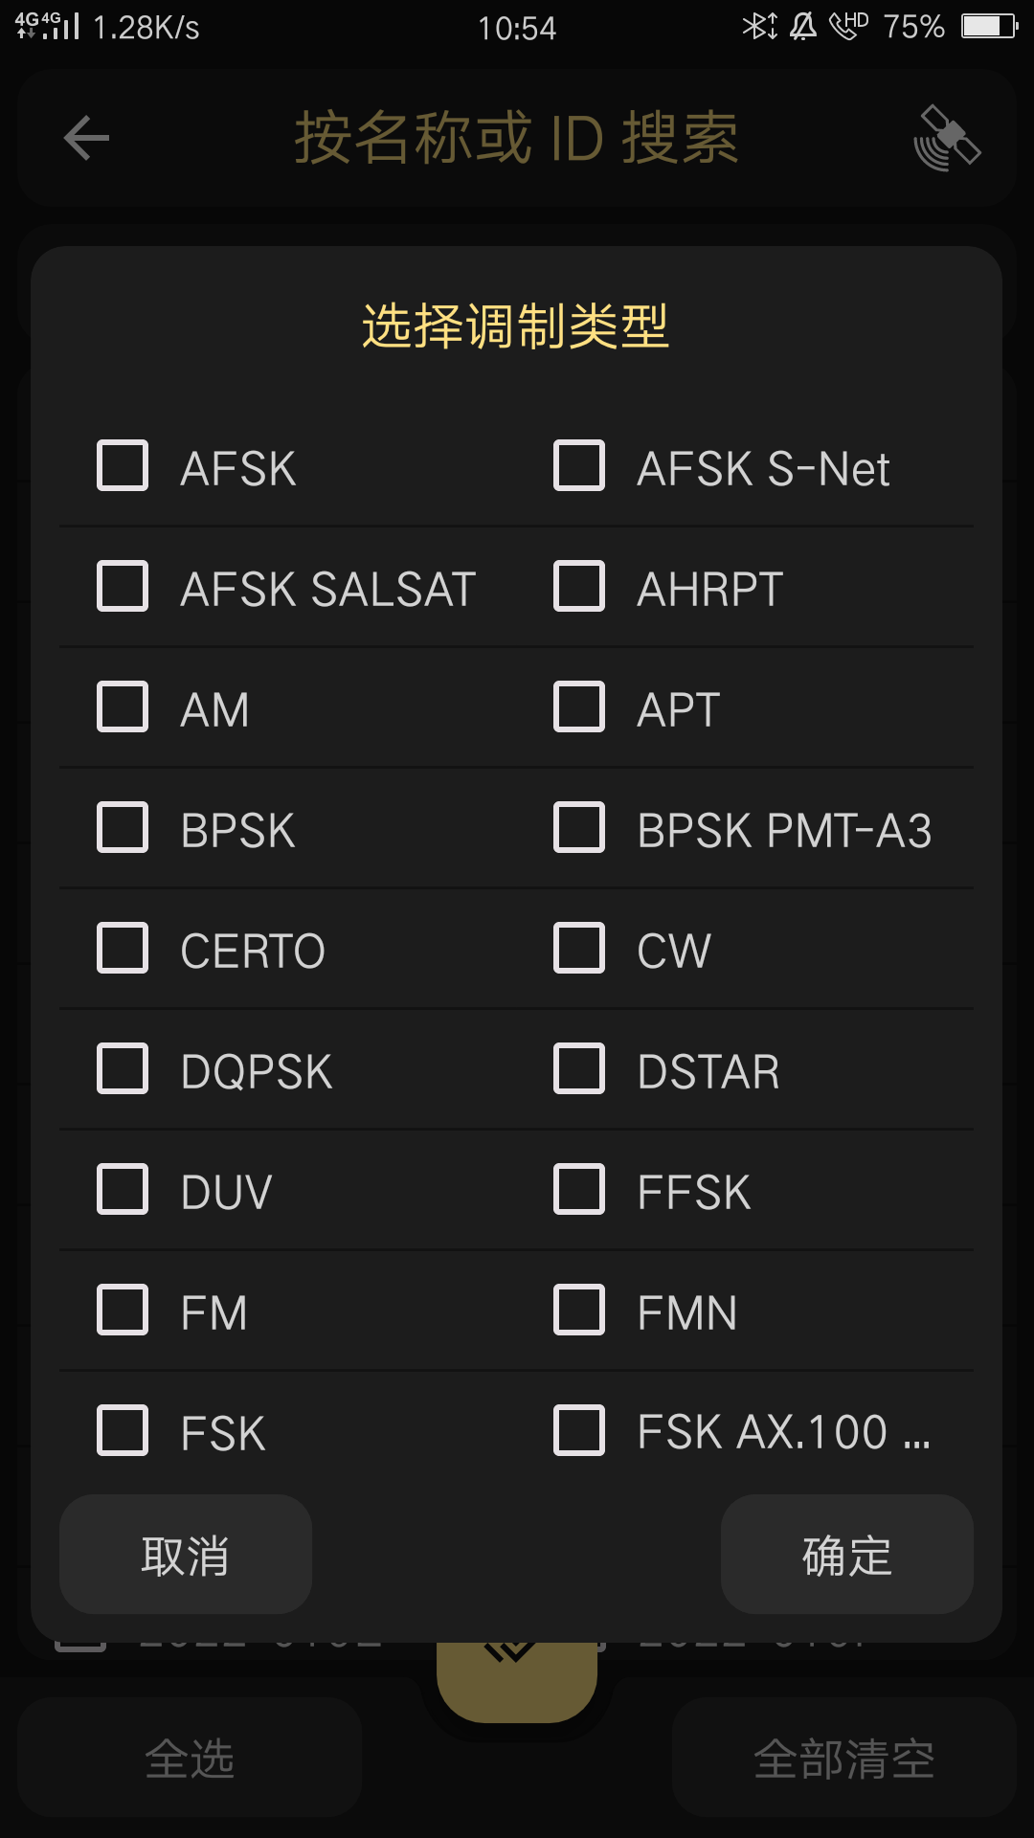
Task: Confirm selection with 确定 button
Action: click(x=846, y=1555)
